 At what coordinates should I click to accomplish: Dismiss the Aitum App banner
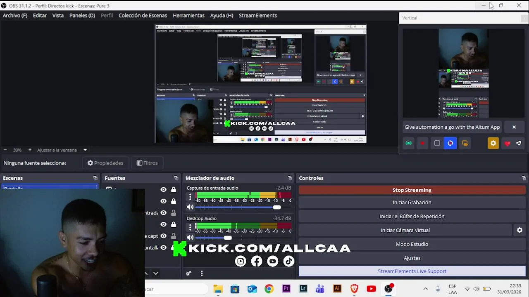click(x=514, y=127)
